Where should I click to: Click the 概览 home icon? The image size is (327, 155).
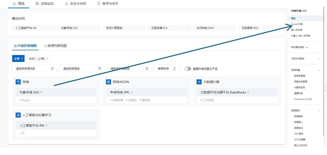14,4
